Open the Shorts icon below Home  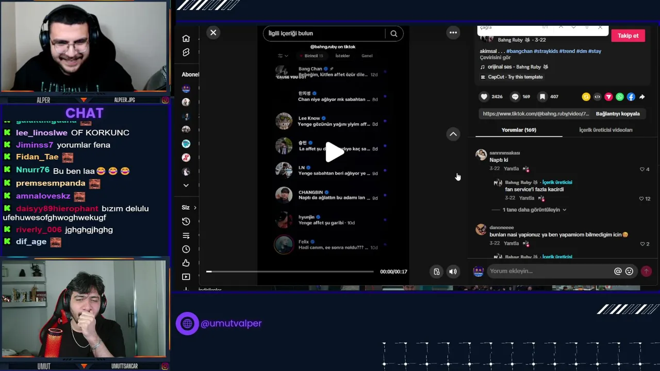[186, 53]
